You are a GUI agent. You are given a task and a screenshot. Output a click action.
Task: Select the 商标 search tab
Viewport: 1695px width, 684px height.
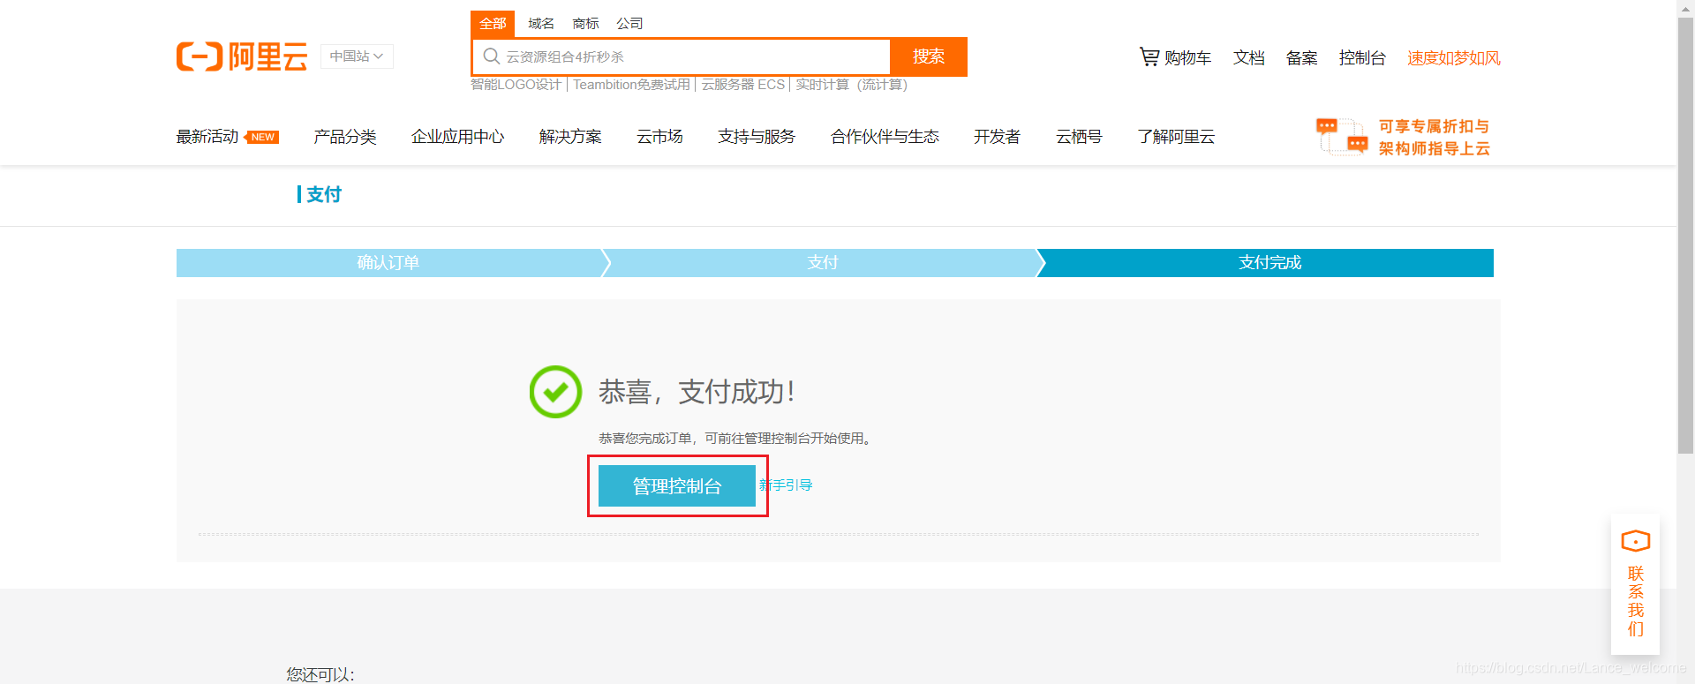585,24
